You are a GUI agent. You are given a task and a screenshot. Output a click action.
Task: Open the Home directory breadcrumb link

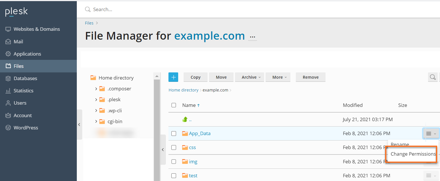[184, 90]
